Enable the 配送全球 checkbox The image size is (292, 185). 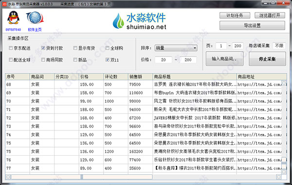click(11, 59)
